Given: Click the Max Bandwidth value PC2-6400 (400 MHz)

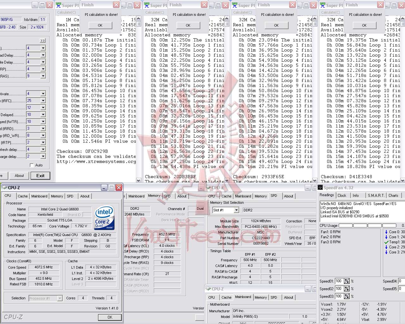Looking at the screenshot, I should [261, 227].
